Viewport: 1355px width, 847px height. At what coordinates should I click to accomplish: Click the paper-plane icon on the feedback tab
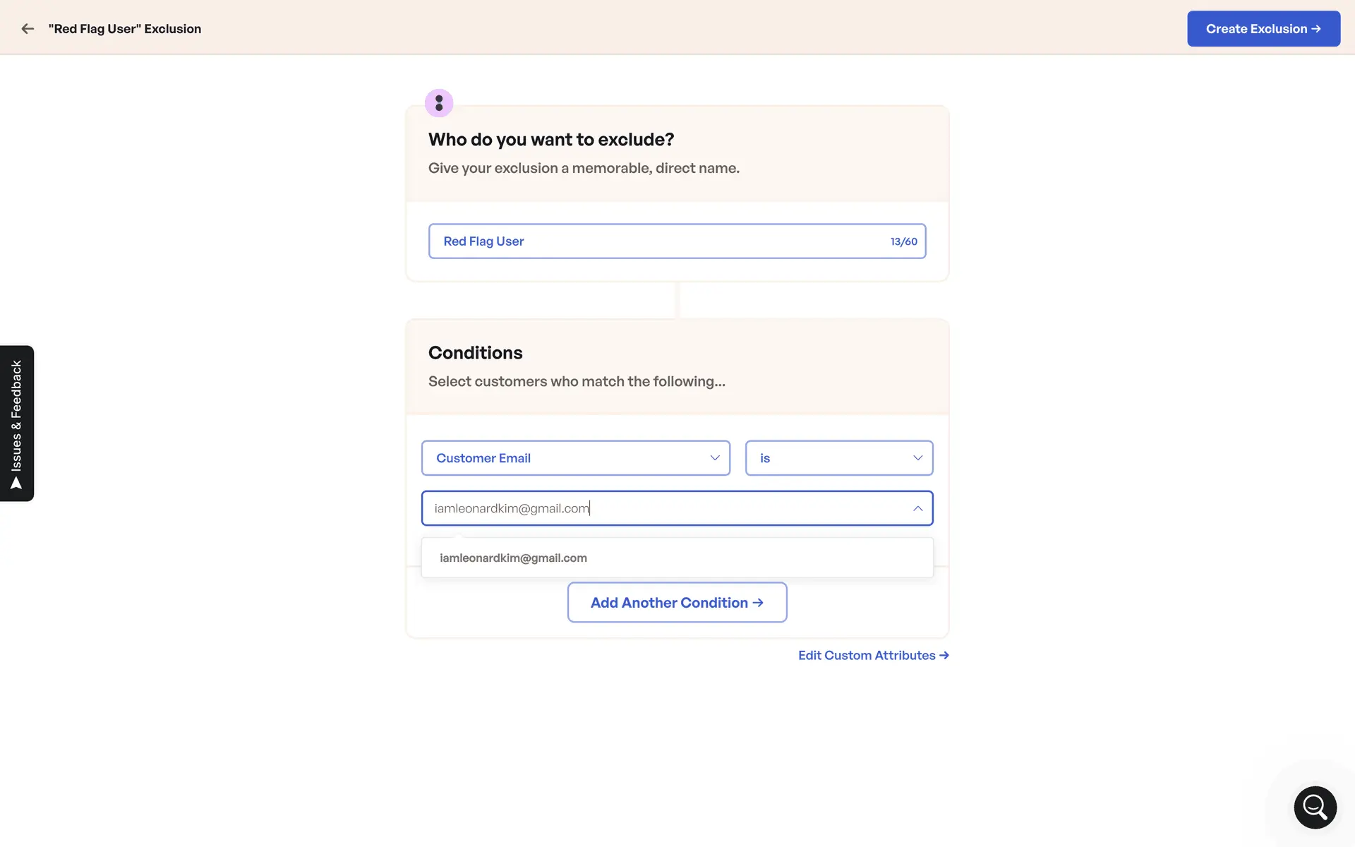point(16,484)
